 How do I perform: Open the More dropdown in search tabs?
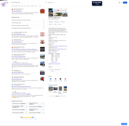click(36, 6)
